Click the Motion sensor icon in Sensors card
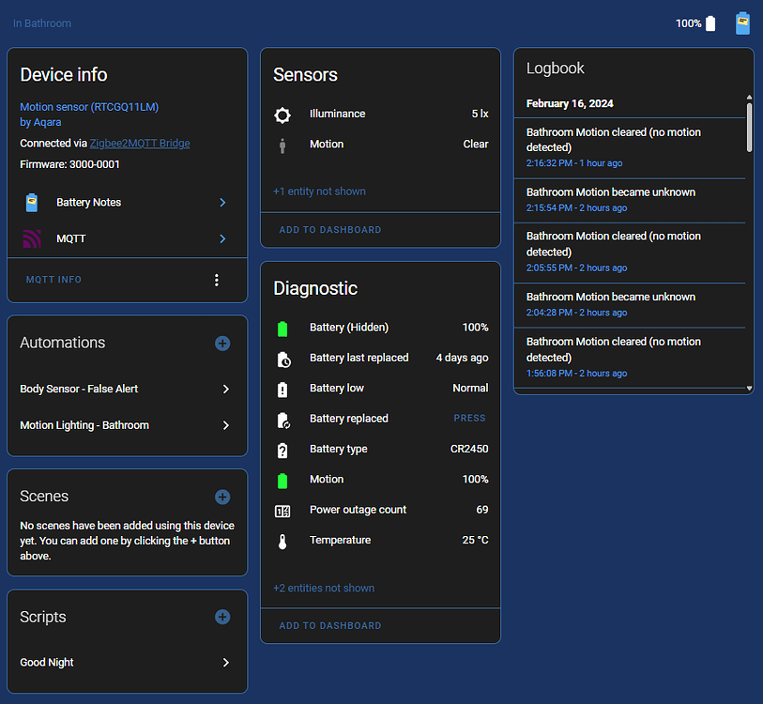The width and height of the screenshot is (763, 704). click(282, 144)
